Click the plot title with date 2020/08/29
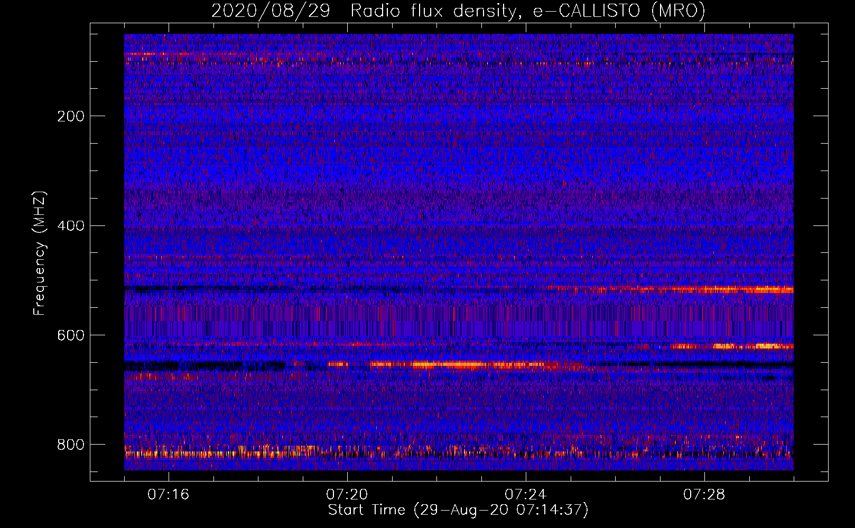This screenshot has height=528, width=855. 458,11
